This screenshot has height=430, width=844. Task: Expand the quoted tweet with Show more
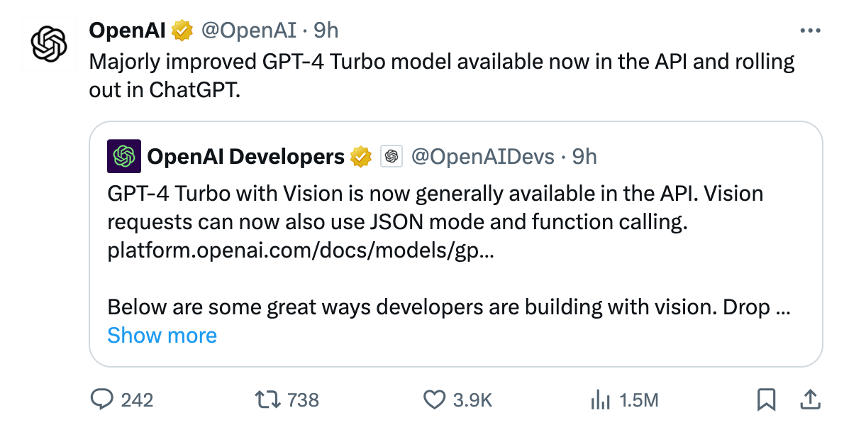tap(162, 335)
